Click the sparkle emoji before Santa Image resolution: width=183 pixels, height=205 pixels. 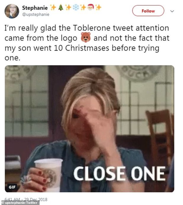tap(83, 7)
